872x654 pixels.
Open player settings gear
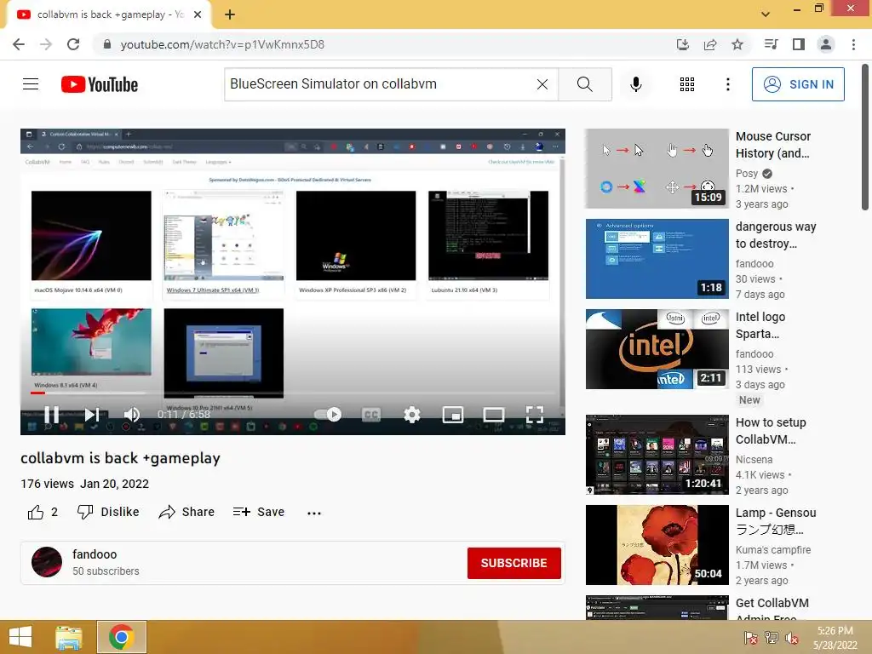(x=411, y=415)
